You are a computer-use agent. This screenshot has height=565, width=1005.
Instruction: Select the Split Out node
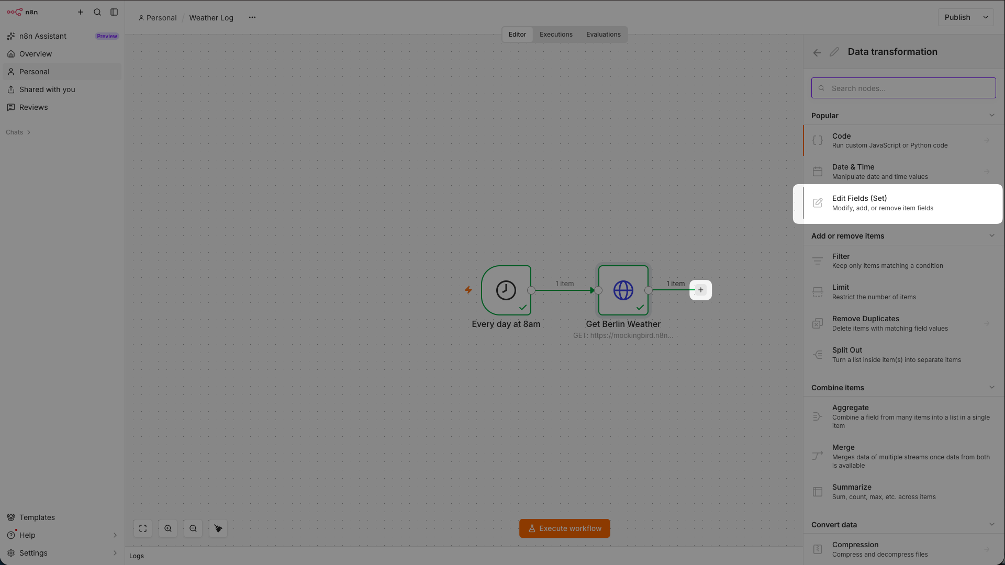(x=903, y=355)
